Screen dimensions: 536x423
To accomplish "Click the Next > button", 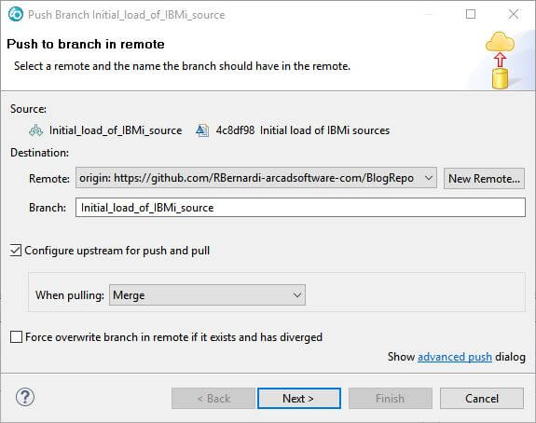I will 299,399.
